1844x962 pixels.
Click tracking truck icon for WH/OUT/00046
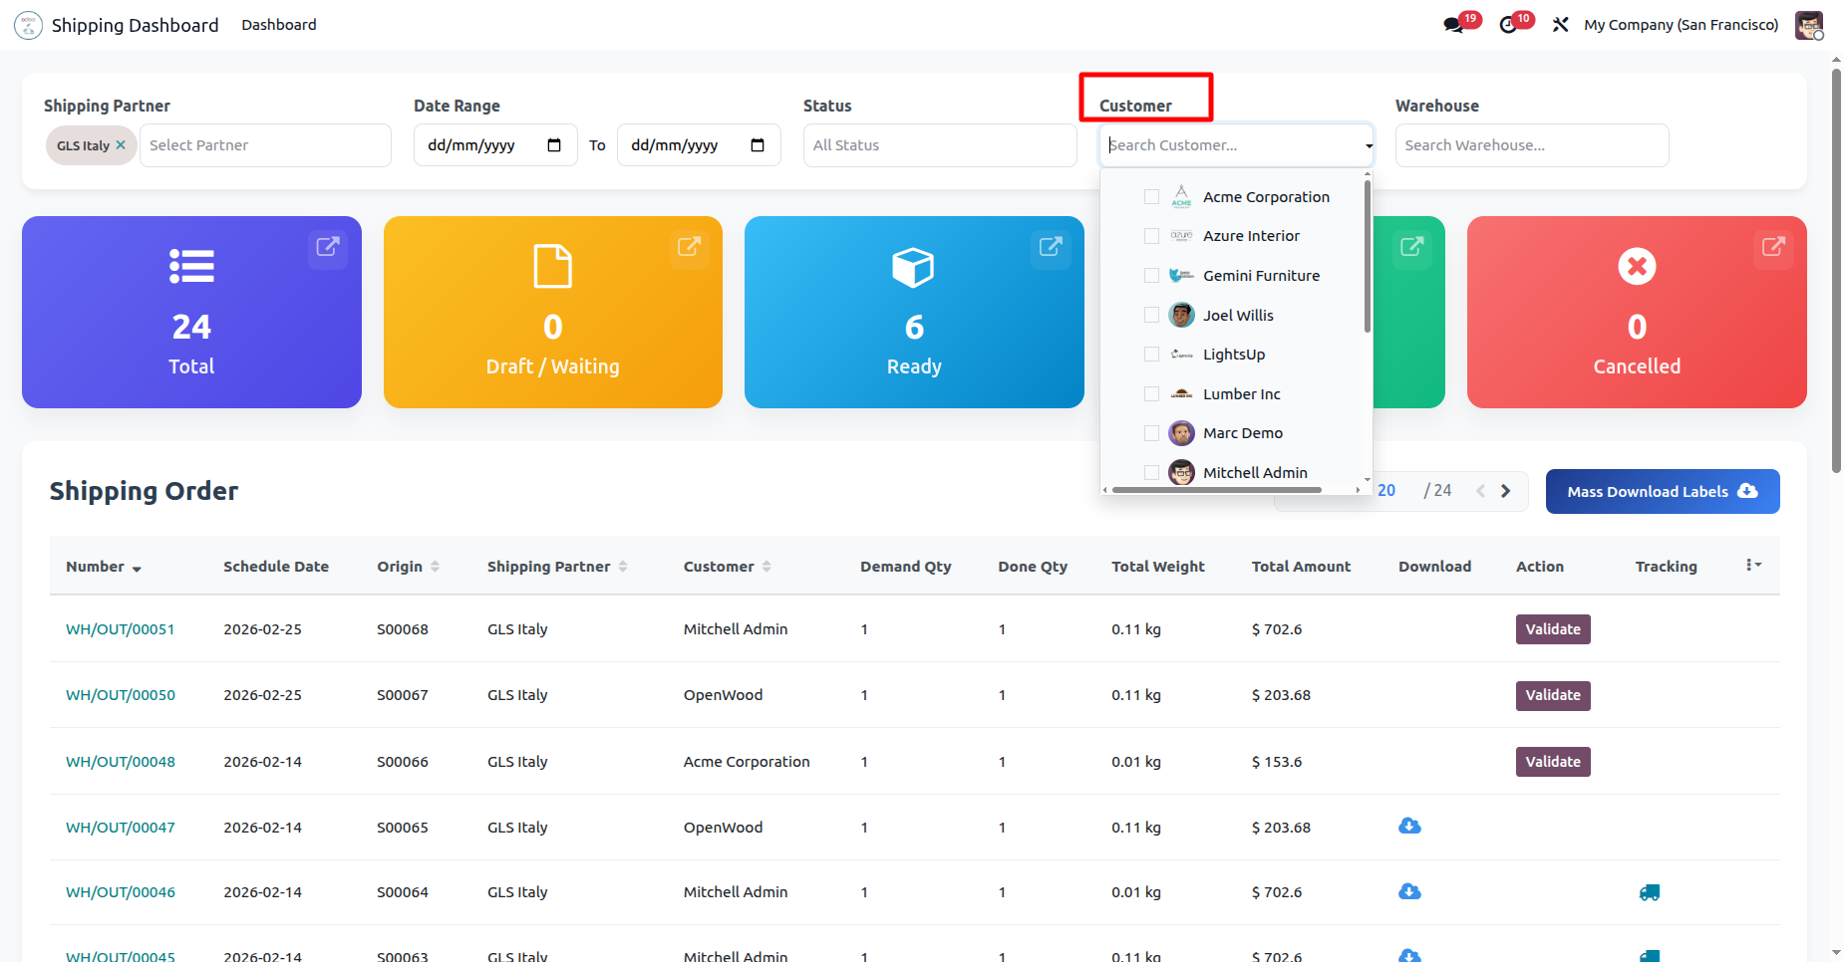tap(1650, 892)
